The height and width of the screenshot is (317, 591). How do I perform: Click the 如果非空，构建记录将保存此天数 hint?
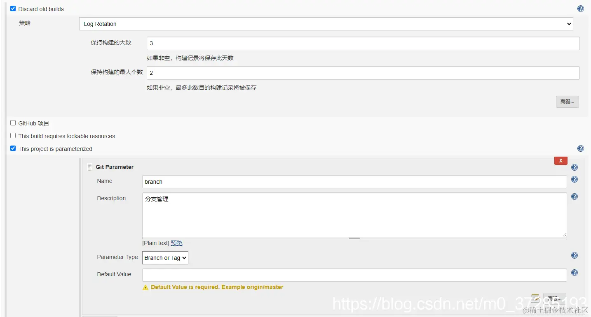190,58
